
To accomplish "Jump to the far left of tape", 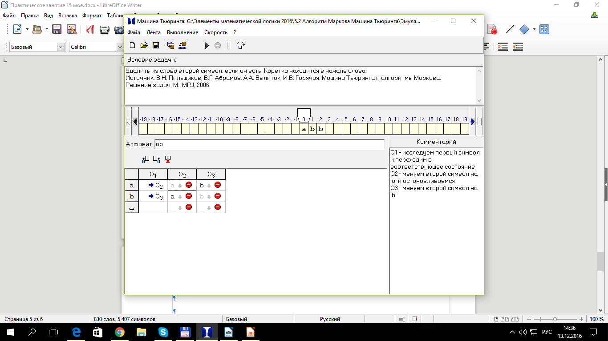I will coord(128,122).
